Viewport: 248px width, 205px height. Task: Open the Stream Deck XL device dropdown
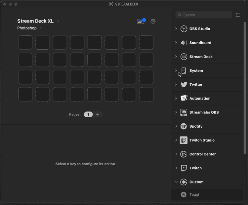[x=58, y=21]
